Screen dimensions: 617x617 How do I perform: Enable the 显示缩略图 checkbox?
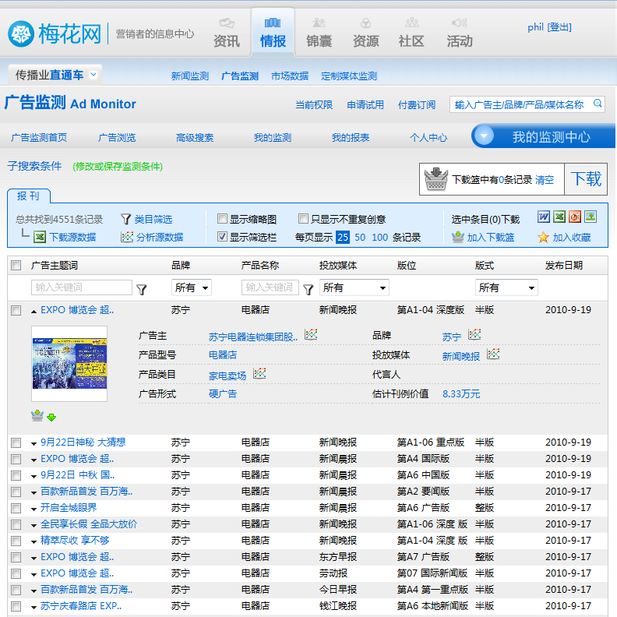tap(222, 218)
